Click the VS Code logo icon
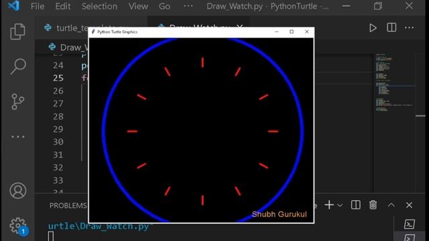Viewport: 429px width, 241px height. (14, 6)
